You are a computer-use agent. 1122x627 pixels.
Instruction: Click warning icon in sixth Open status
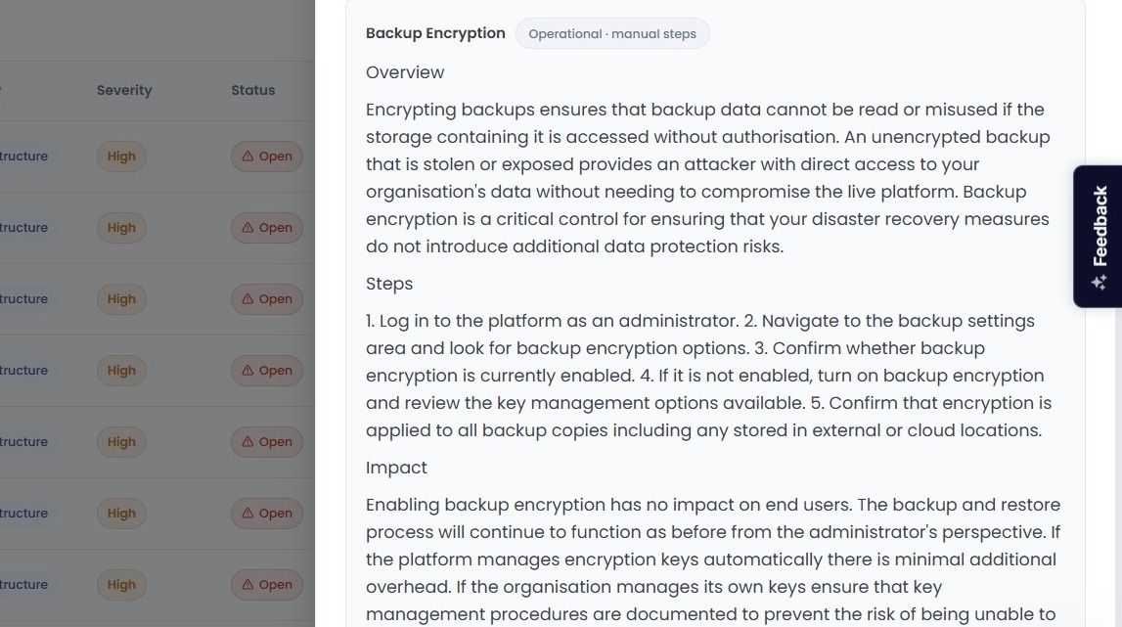click(x=247, y=514)
